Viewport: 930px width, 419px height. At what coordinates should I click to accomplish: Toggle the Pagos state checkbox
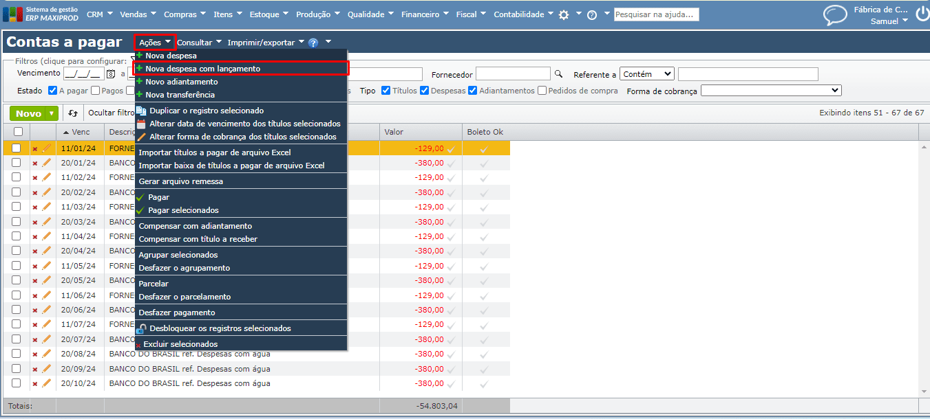click(x=96, y=90)
